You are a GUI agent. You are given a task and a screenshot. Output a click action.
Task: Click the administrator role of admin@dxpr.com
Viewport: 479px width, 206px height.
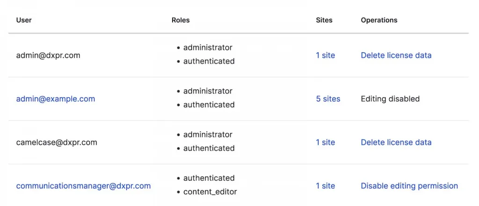208,48
